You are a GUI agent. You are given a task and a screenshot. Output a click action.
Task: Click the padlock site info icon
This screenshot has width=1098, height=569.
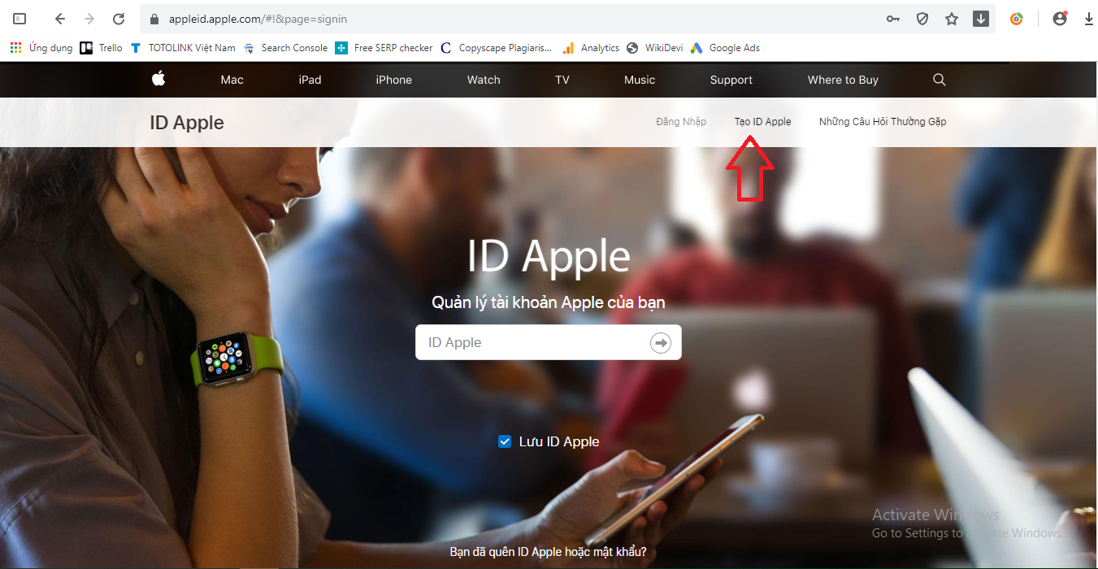[154, 19]
